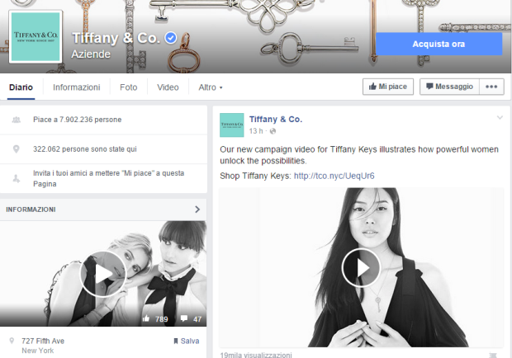Viewport: 512px width, 358px height.
Task: Expand the INFORMAZIONI section chevron
Action: pyautogui.click(x=197, y=210)
